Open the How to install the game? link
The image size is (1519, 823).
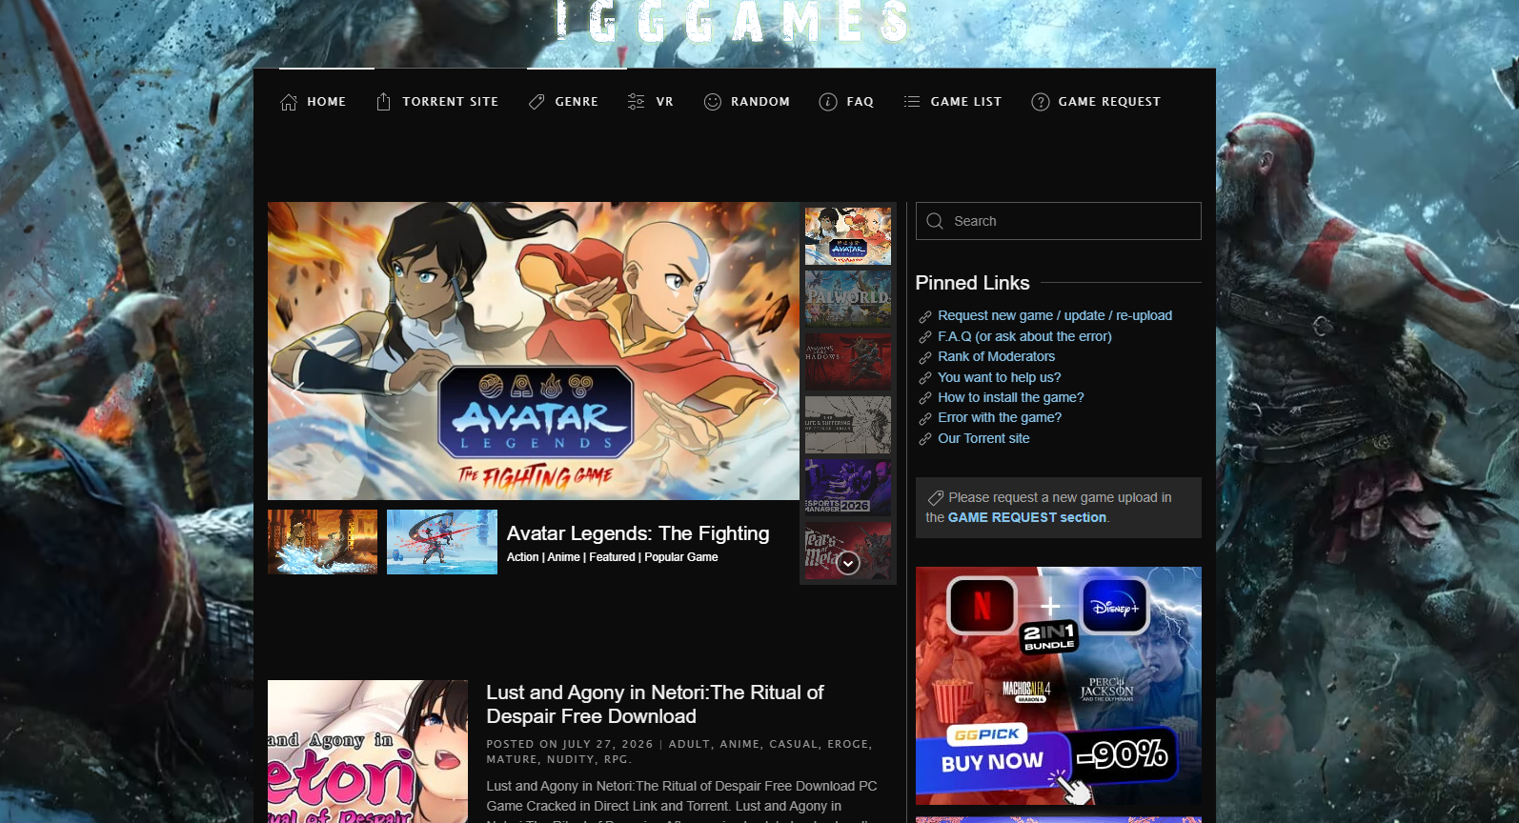(x=1011, y=397)
